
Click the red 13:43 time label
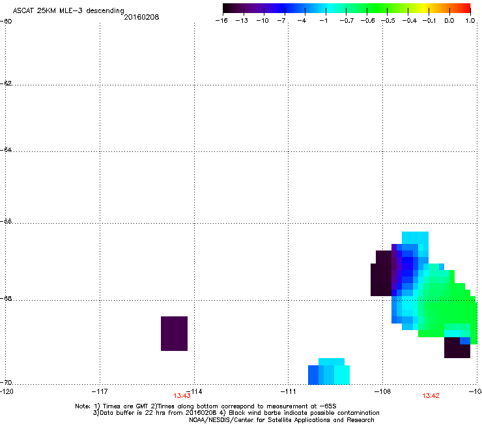point(182,396)
